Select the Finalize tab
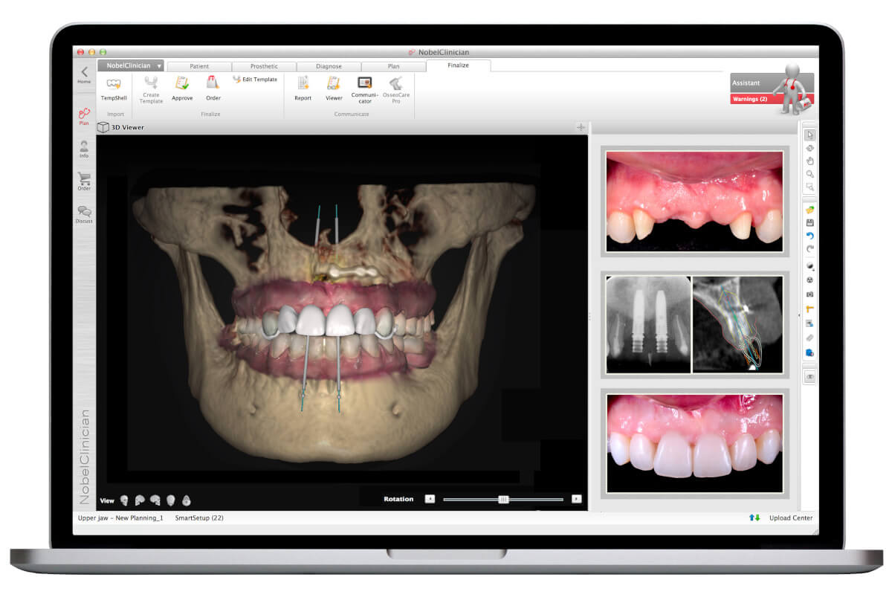The image size is (892, 603). 458,65
